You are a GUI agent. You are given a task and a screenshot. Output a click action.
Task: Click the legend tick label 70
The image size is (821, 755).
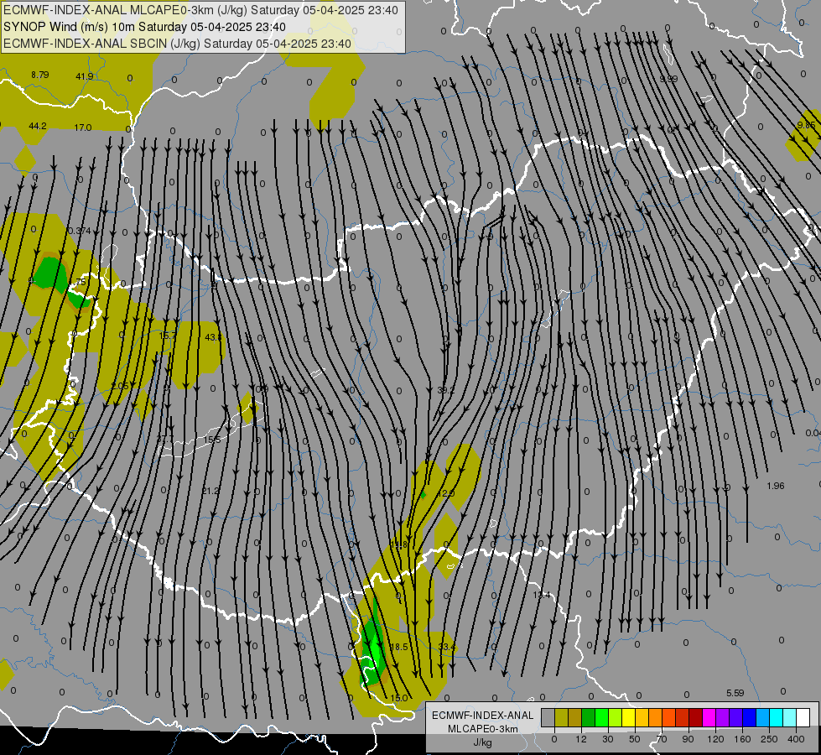pos(662,739)
